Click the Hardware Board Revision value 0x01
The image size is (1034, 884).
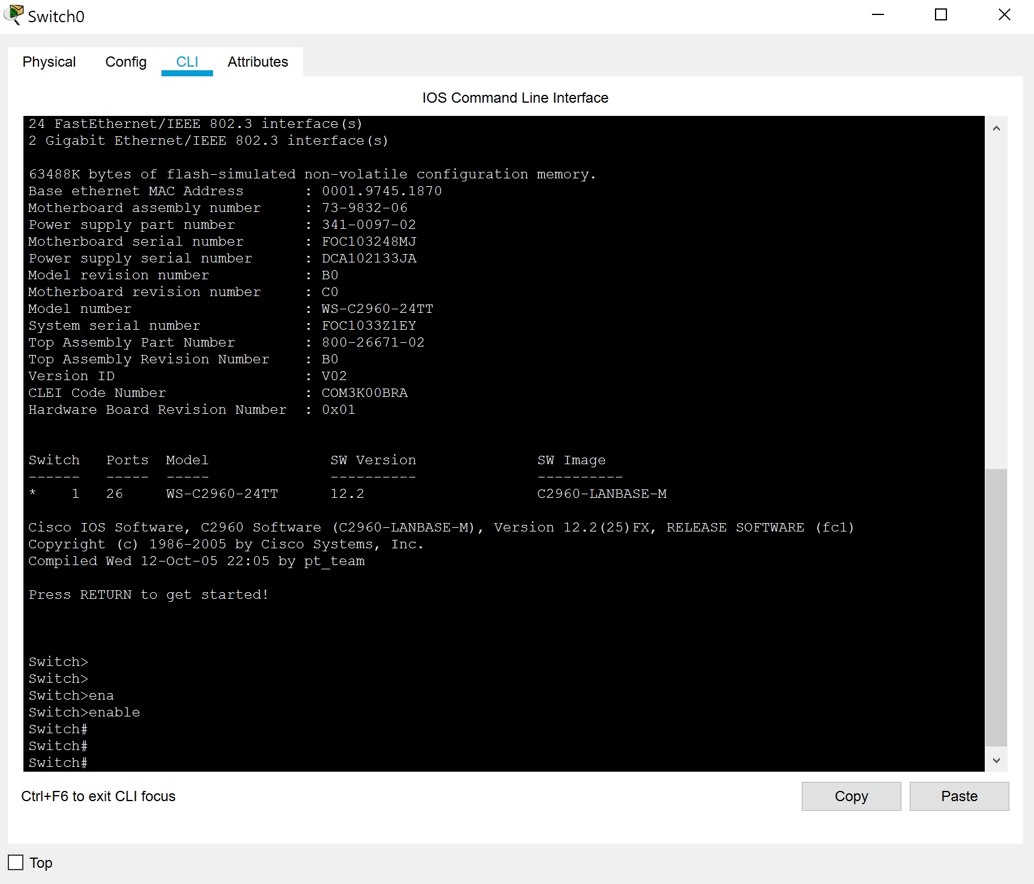coord(338,410)
